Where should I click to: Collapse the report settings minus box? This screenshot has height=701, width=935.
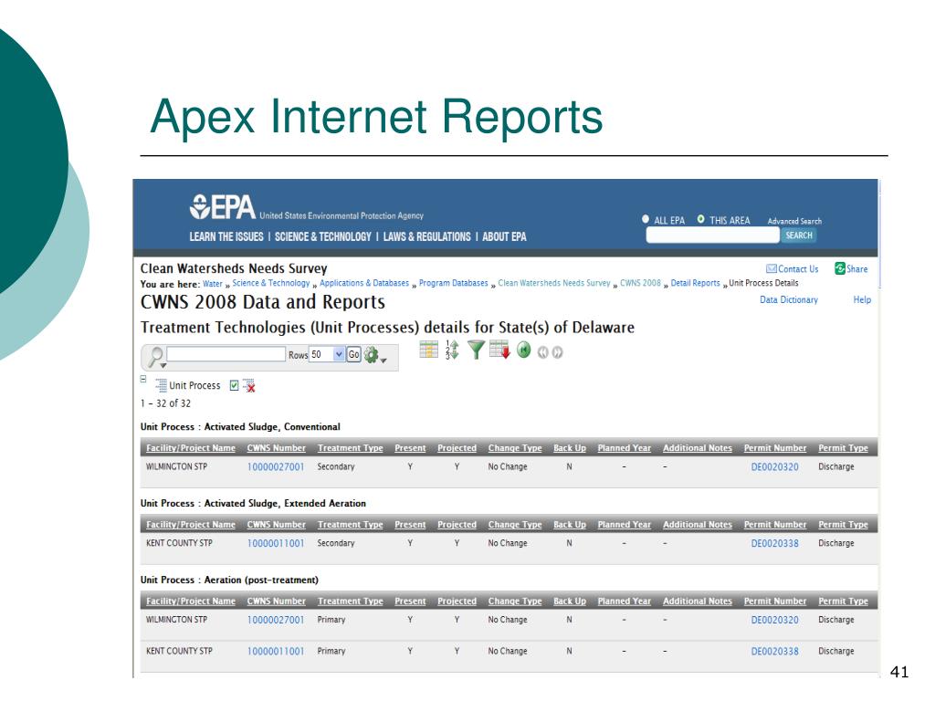point(143,379)
